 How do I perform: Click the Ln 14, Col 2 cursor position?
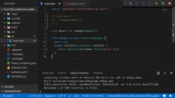pos(36,96)
